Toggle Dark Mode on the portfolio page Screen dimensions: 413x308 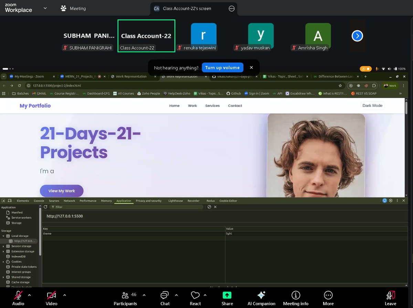click(372, 106)
